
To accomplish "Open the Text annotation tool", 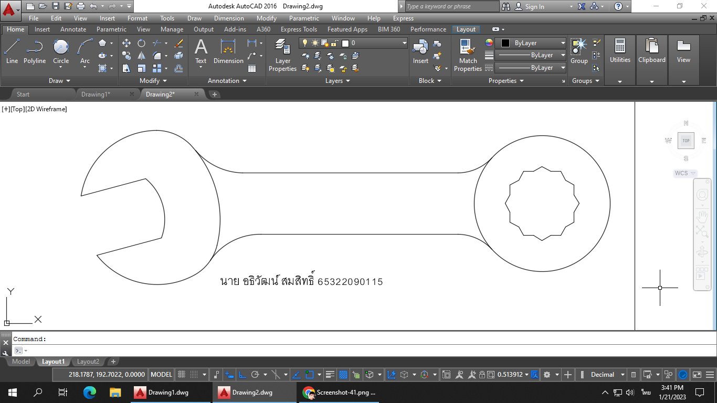I will pyautogui.click(x=201, y=51).
